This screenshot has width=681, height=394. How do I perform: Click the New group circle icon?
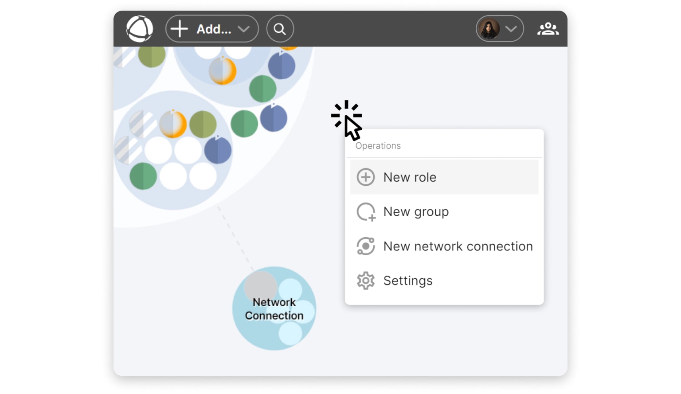[366, 212]
